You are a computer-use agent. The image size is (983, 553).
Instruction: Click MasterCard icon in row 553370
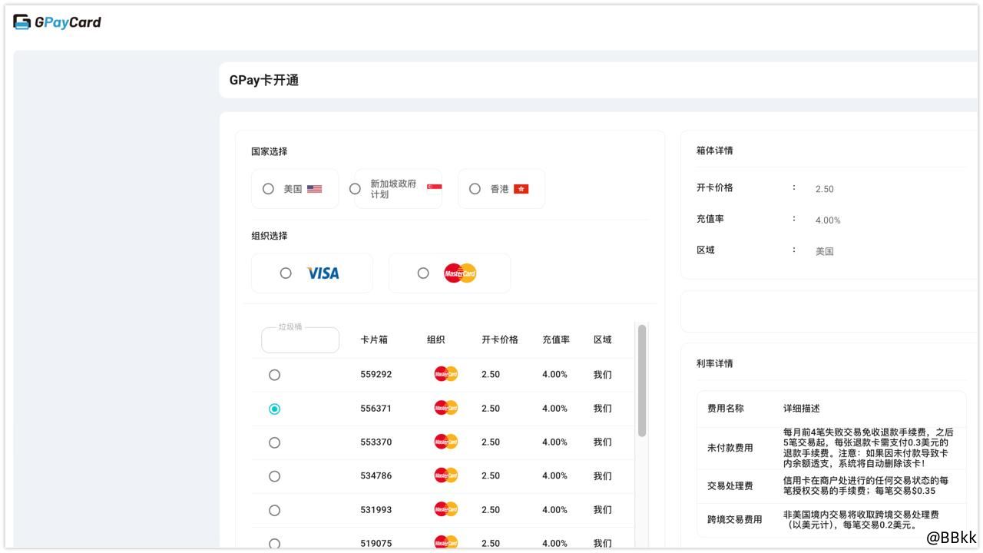pos(446,442)
